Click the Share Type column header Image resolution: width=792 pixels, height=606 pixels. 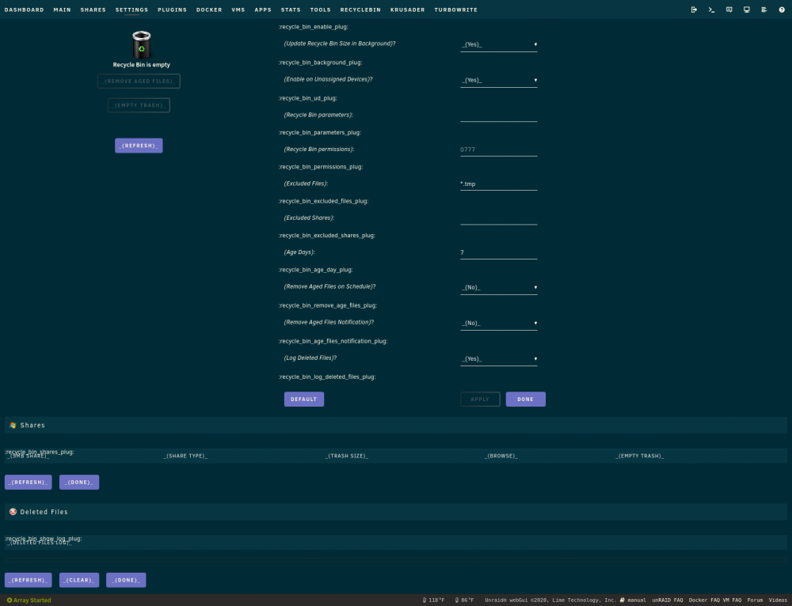(185, 456)
